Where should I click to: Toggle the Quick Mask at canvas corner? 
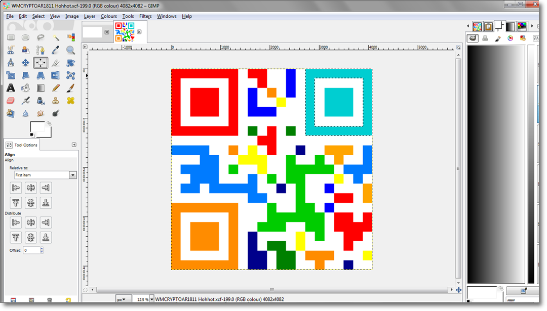pos(85,290)
